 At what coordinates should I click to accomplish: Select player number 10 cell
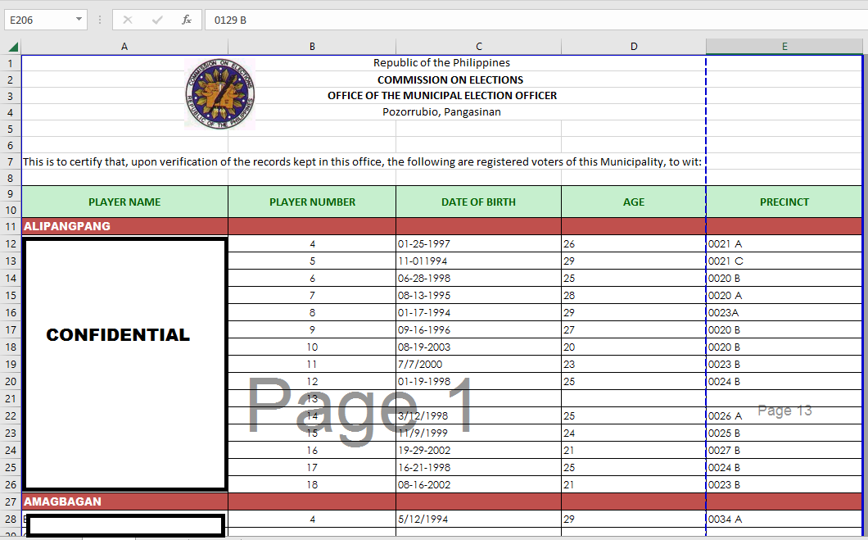(312, 347)
